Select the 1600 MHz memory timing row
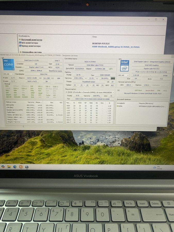 tap(89, 106)
